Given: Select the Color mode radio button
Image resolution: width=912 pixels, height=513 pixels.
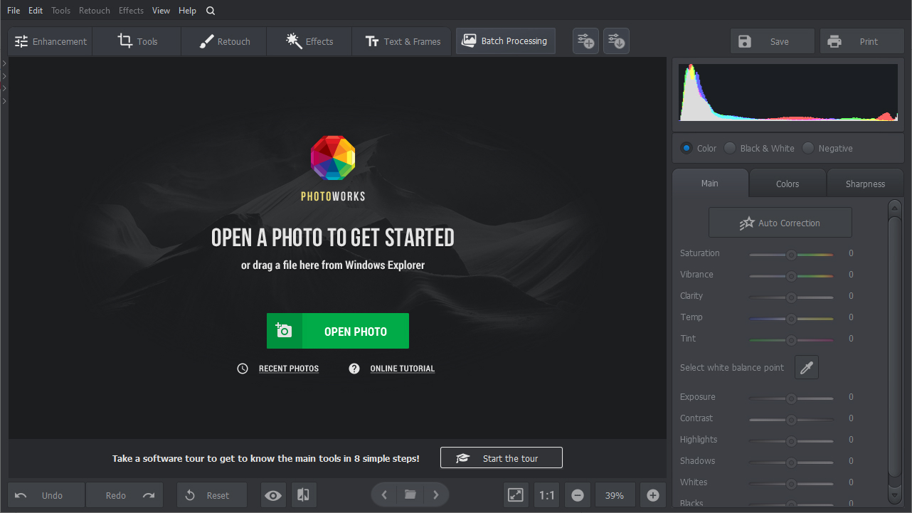Looking at the screenshot, I should 686,148.
